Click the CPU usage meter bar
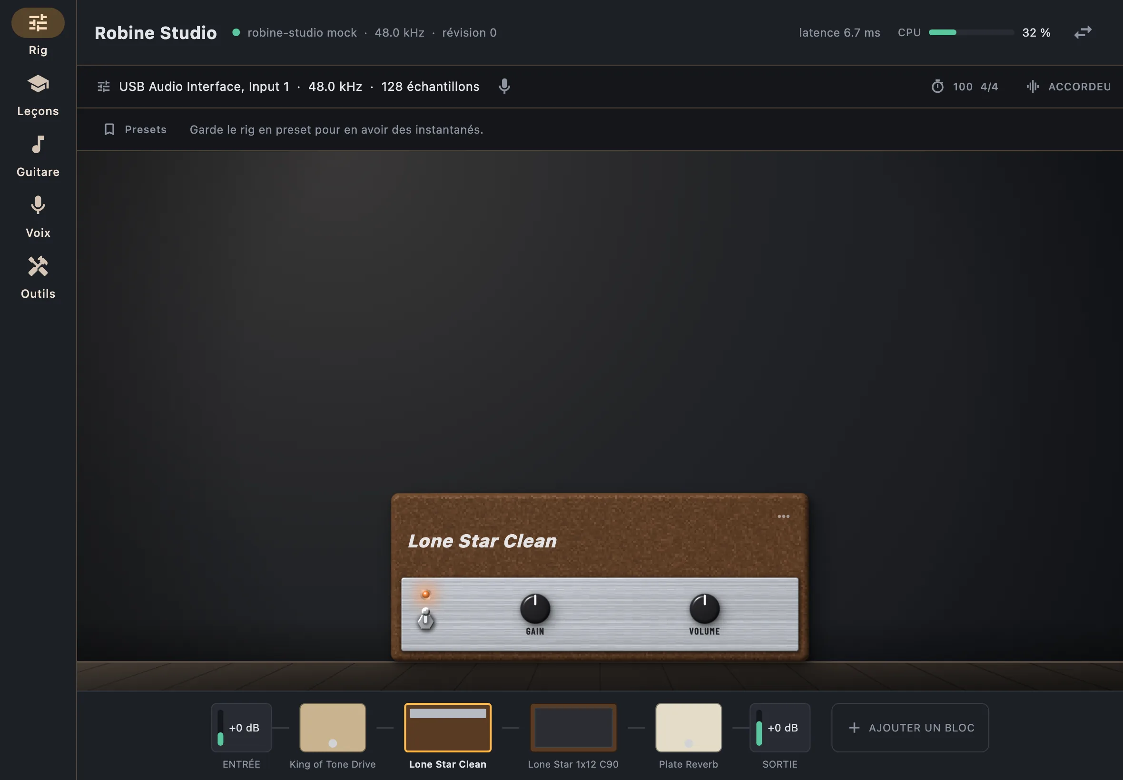The image size is (1123, 780). click(971, 32)
